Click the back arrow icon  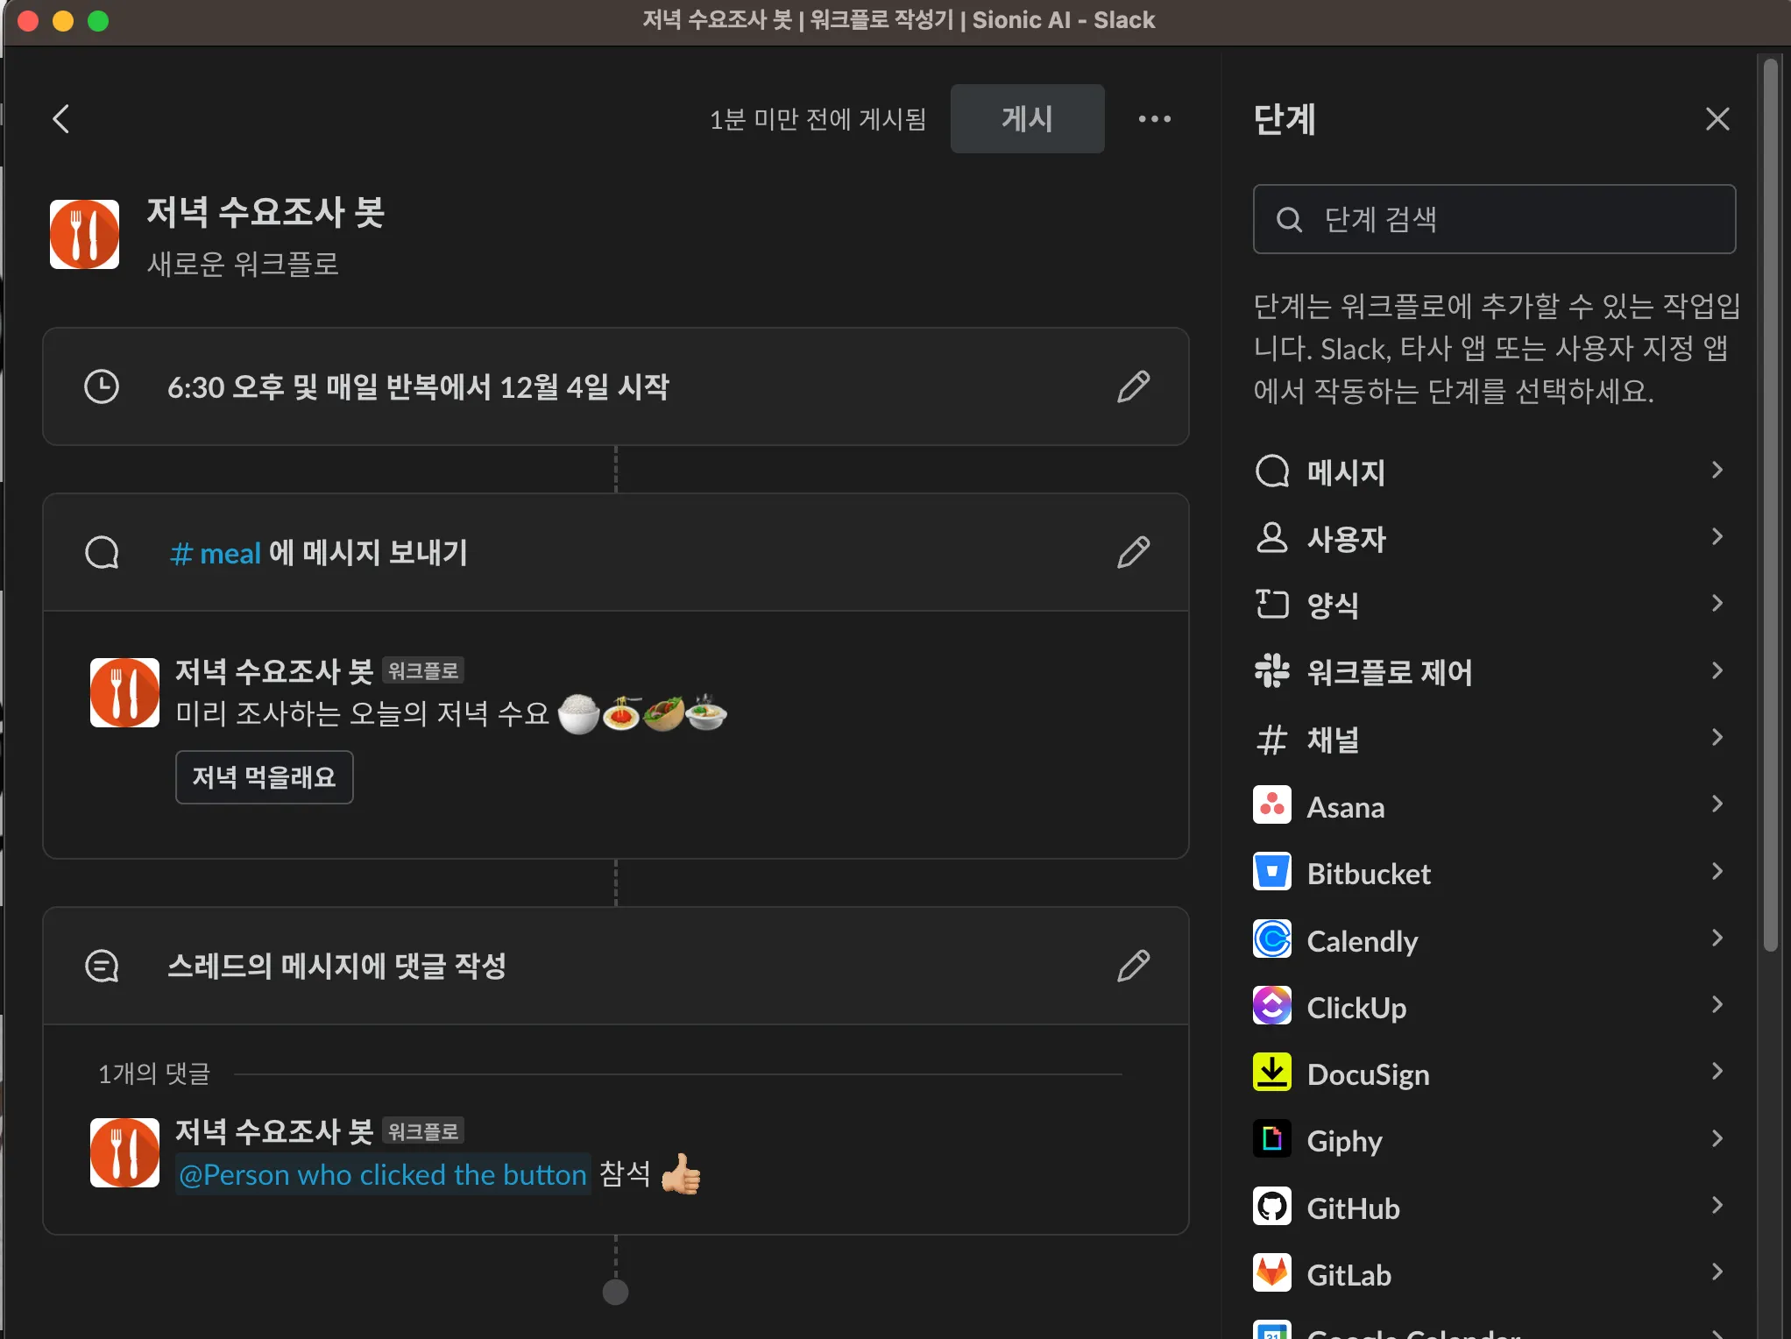click(x=60, y=119)
